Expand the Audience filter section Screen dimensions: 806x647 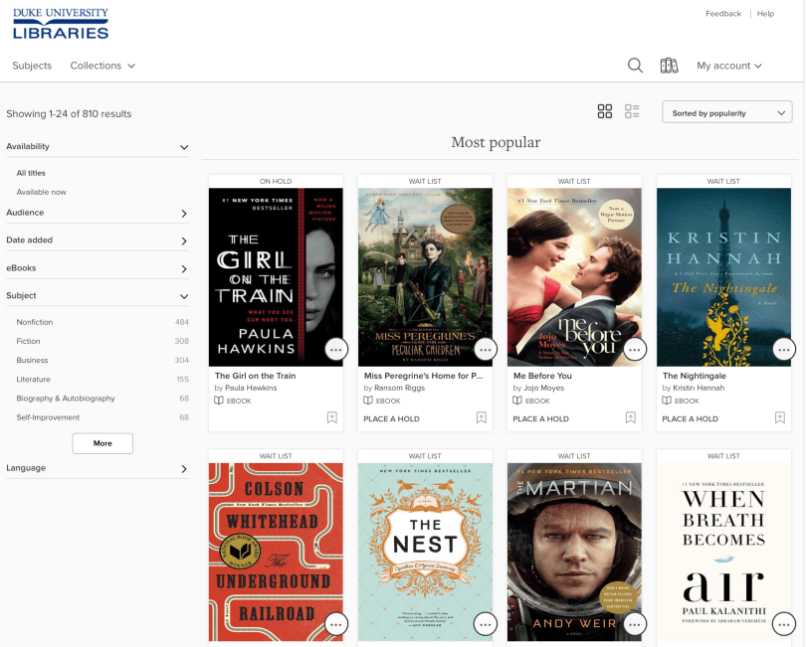(x=97, y=213)
